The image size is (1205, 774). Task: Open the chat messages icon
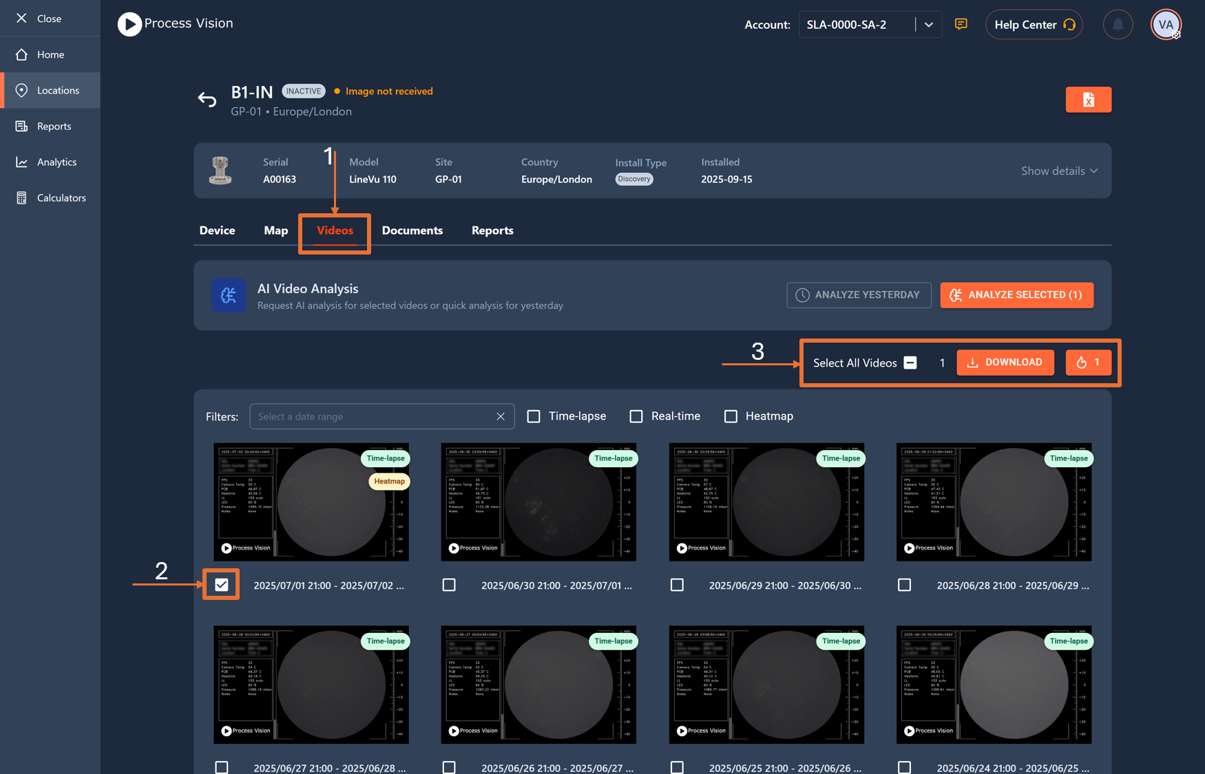(x=961, y=24)
